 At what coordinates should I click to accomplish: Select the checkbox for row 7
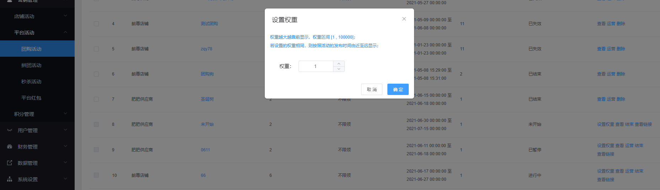click(96, 99)
